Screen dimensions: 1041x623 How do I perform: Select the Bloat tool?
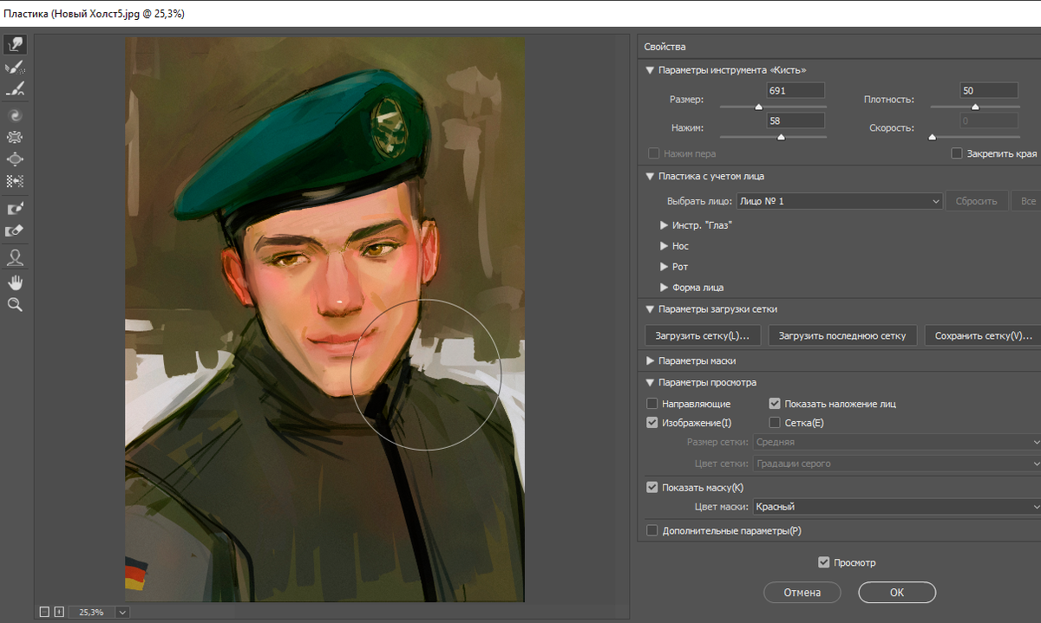(15, 159)
